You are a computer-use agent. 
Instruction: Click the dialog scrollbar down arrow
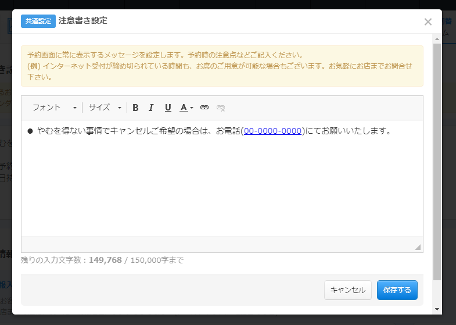tap(437, 309)
